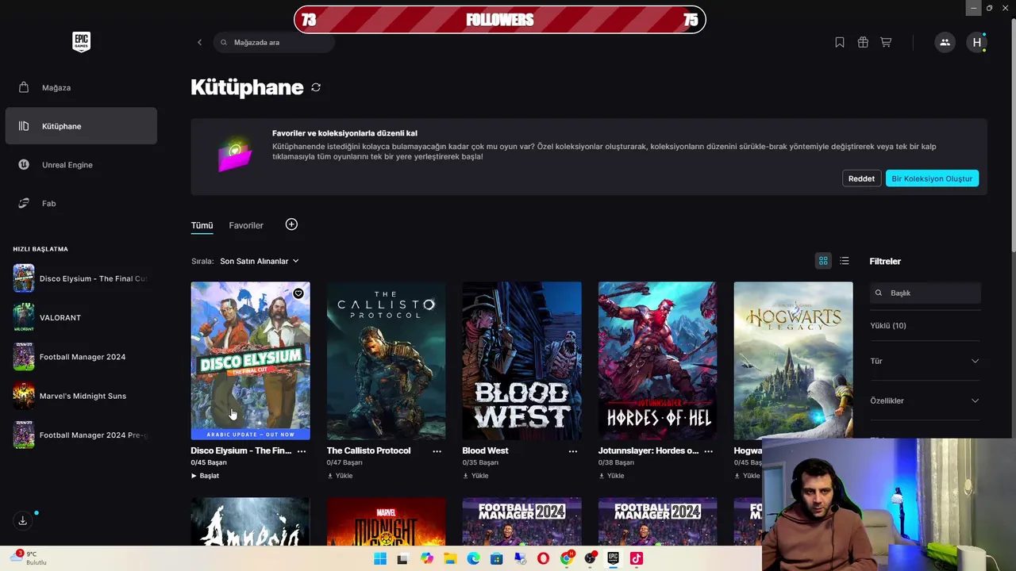Click Blood West title text
The height and width of the screenshot is (571, 1016).
(x=485, y=450)
